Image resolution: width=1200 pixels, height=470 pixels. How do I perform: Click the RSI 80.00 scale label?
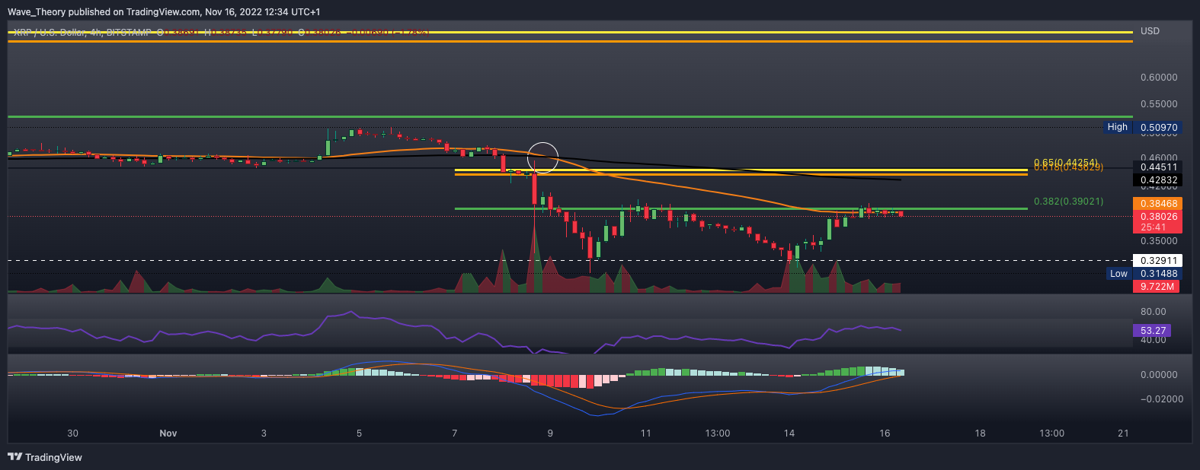tap(1153, 312)
